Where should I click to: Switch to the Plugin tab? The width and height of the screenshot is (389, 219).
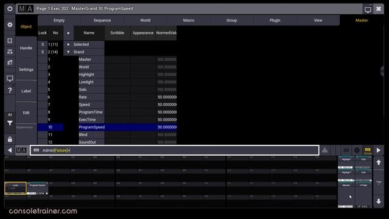tap(275, 20)
